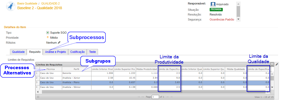Click the table's vertical scrollbar up arrow
The height and width of the screenshot is (102, 282).
coord(272,74)
